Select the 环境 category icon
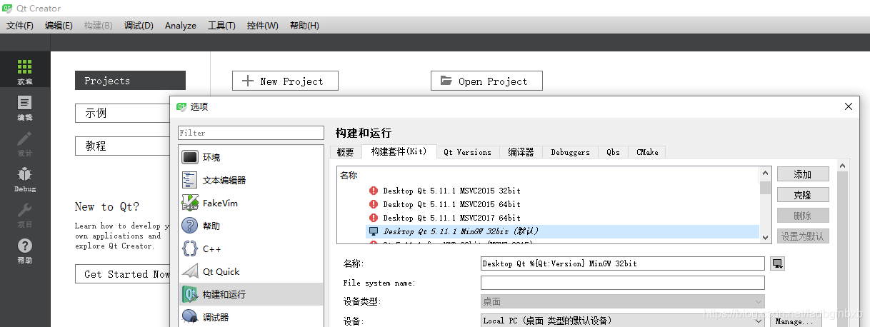The width and height of the screenshot is (870, 327). point(190,157)
